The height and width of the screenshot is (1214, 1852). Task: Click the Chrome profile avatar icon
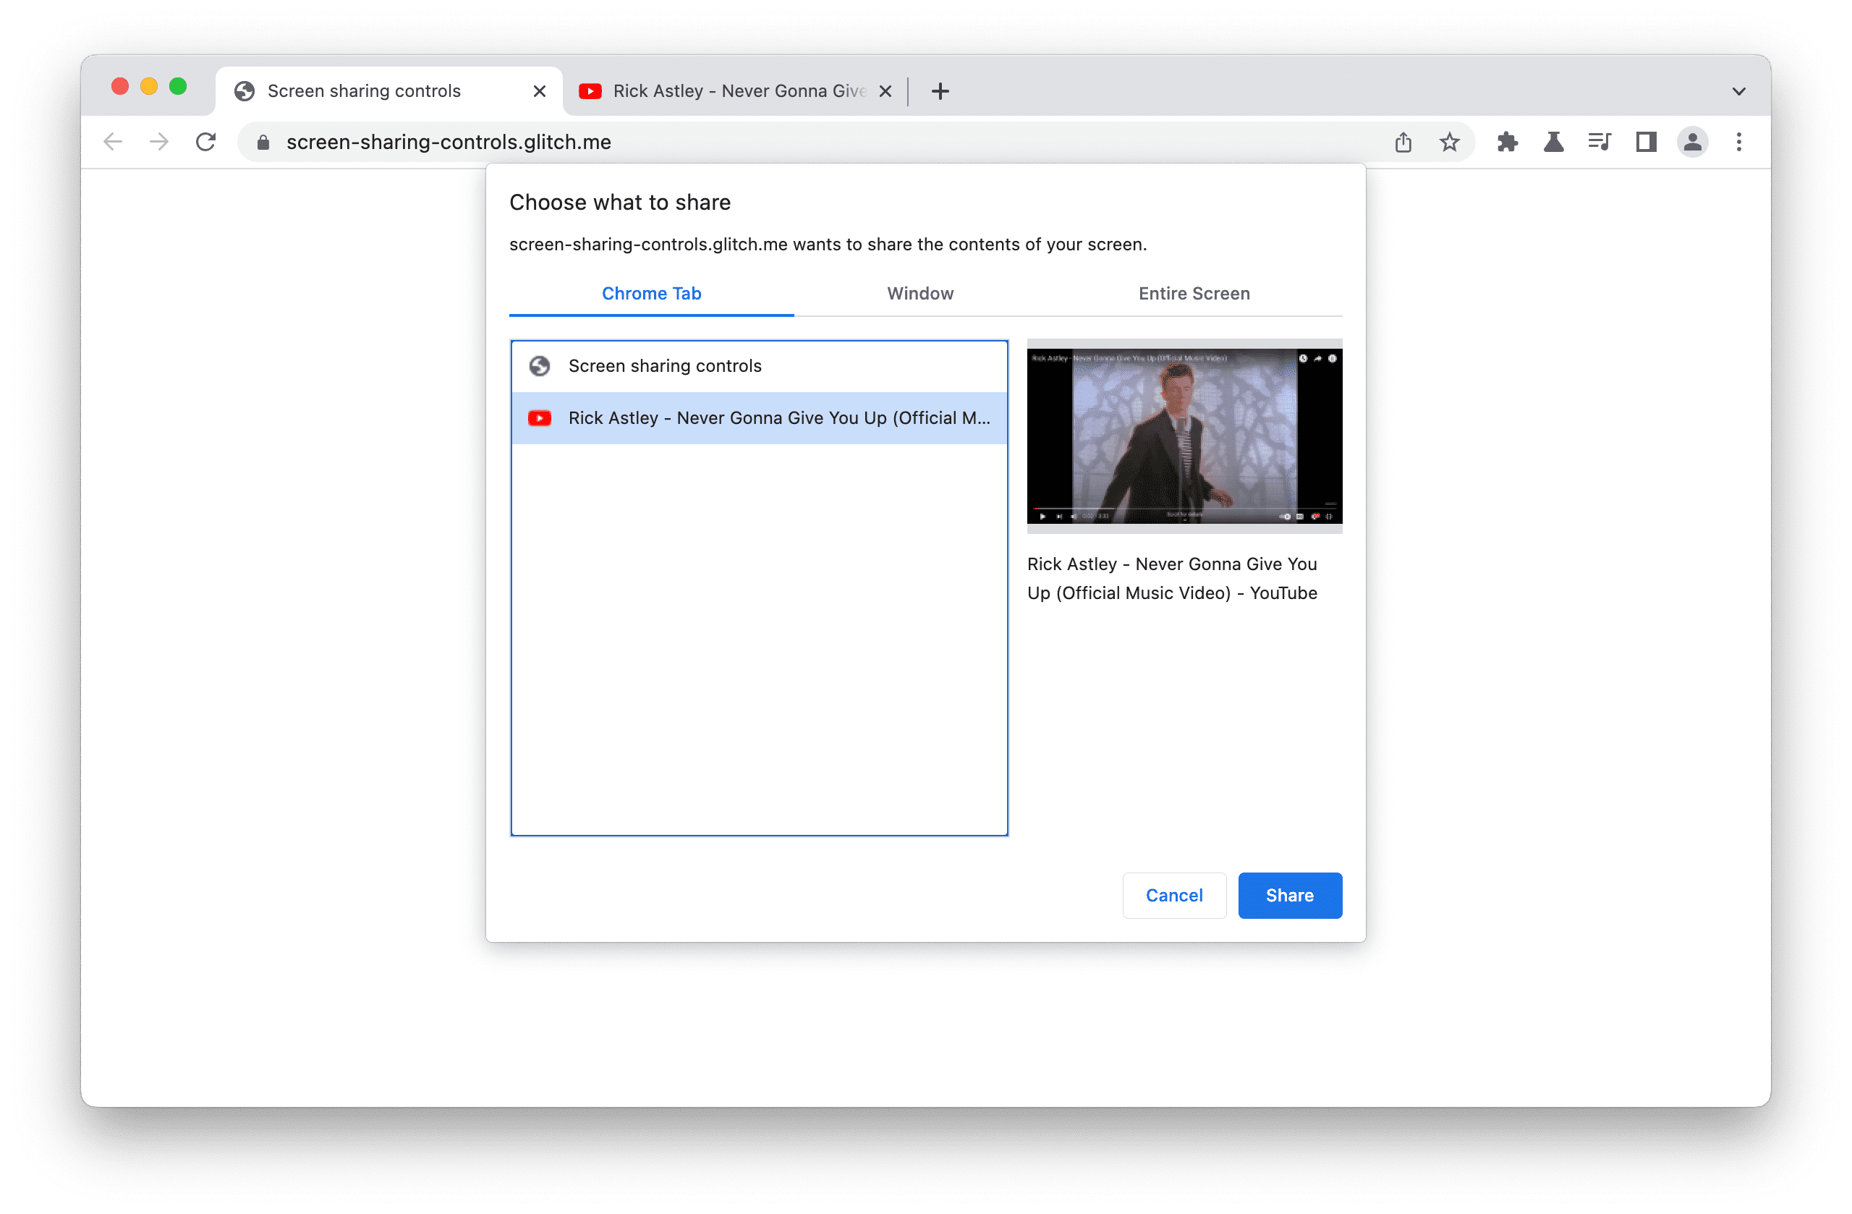[x=1694, y=141]
